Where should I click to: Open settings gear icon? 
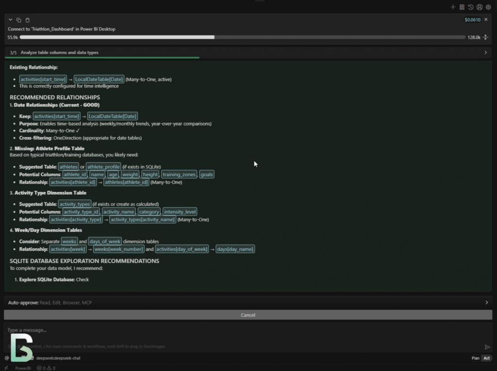point(488,7)
